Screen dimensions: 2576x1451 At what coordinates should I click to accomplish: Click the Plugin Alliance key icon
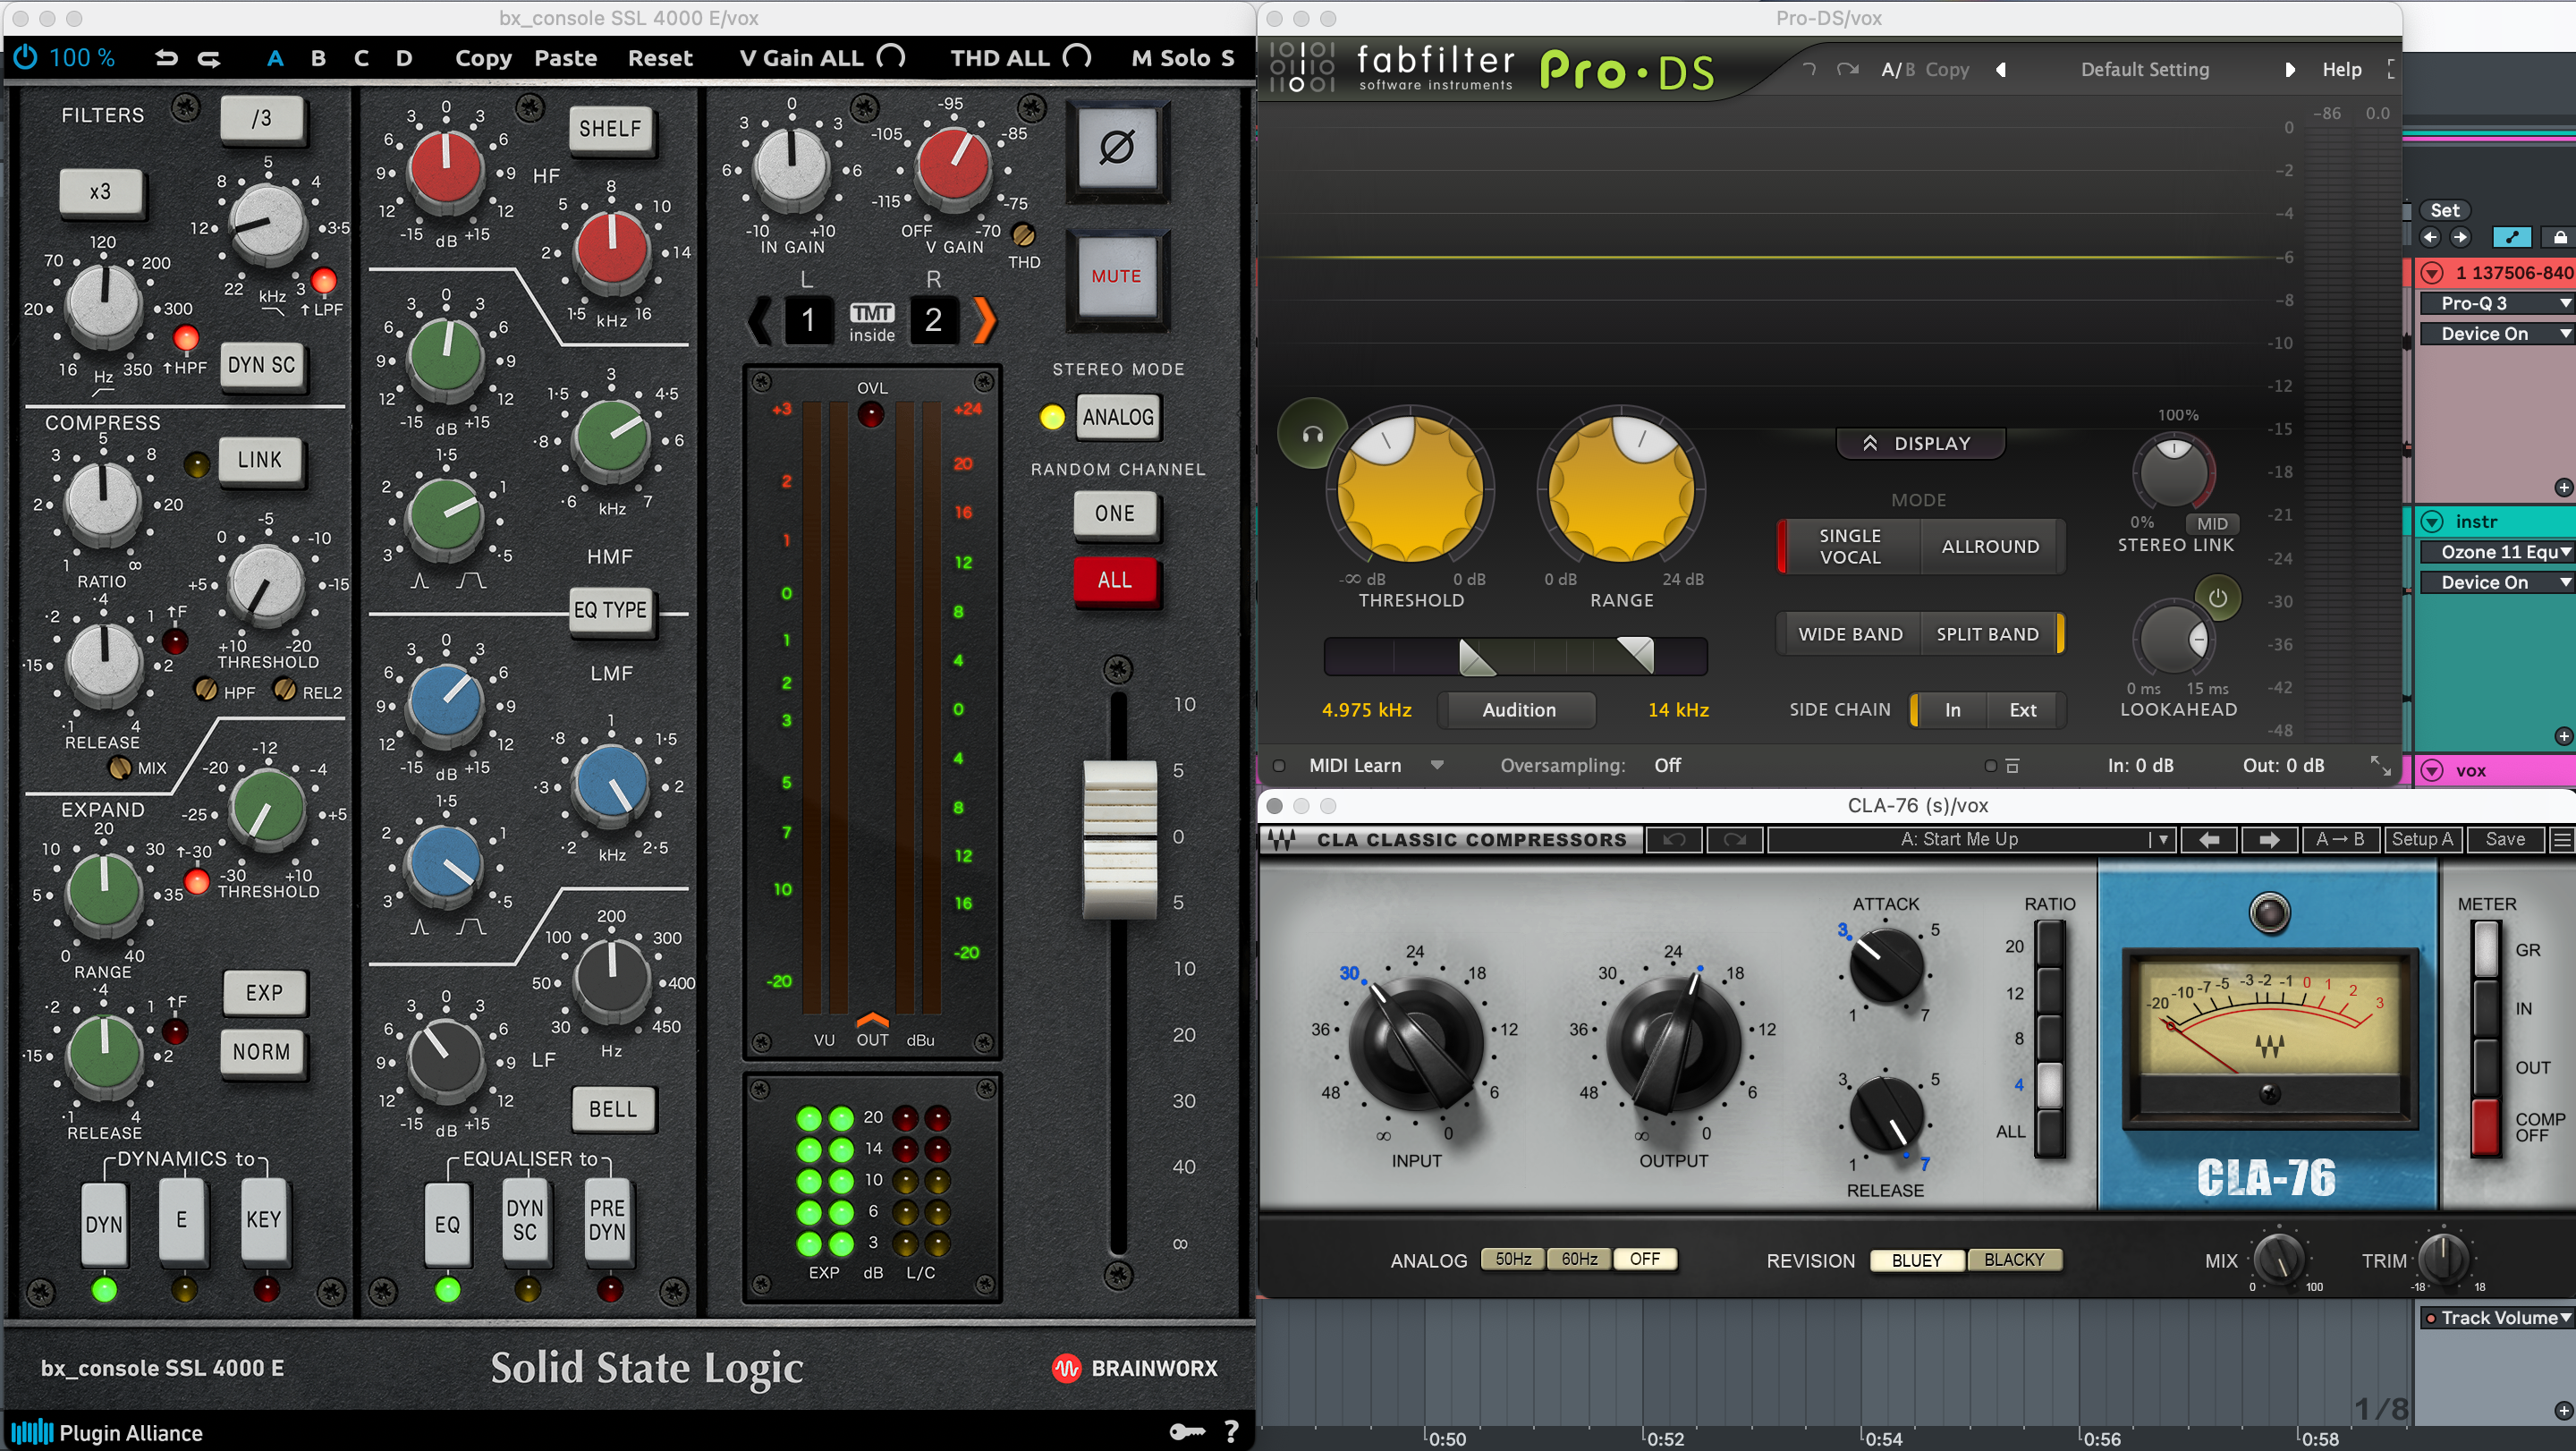point(1186,1432)
